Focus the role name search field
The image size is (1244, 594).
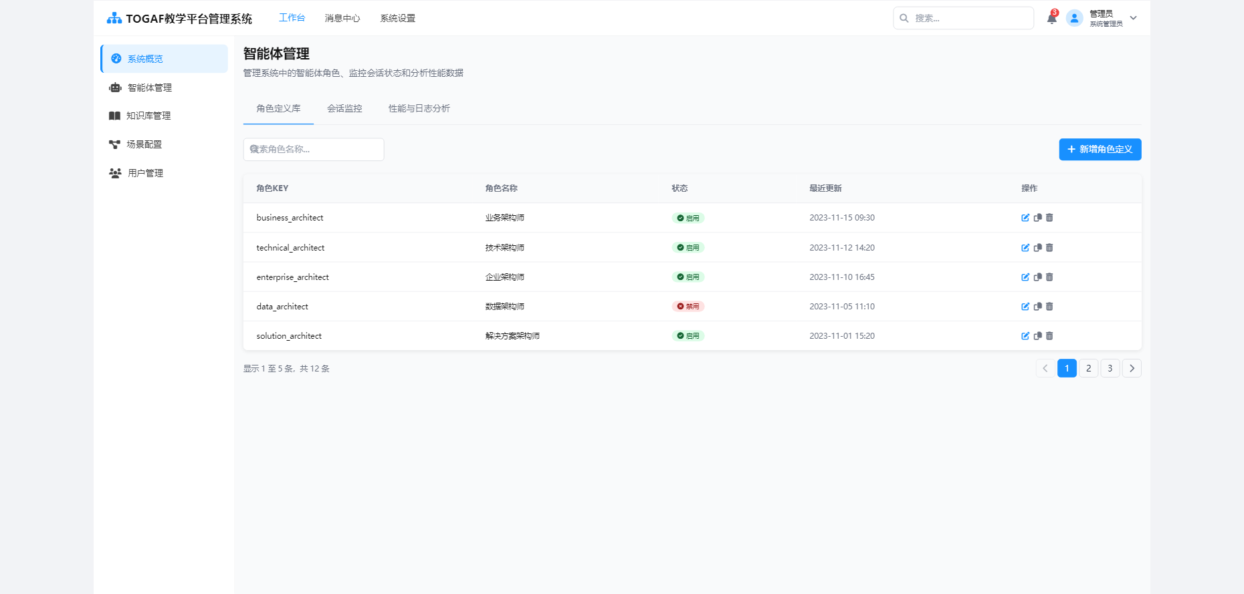pyautogui.click(x=314, y=150)
